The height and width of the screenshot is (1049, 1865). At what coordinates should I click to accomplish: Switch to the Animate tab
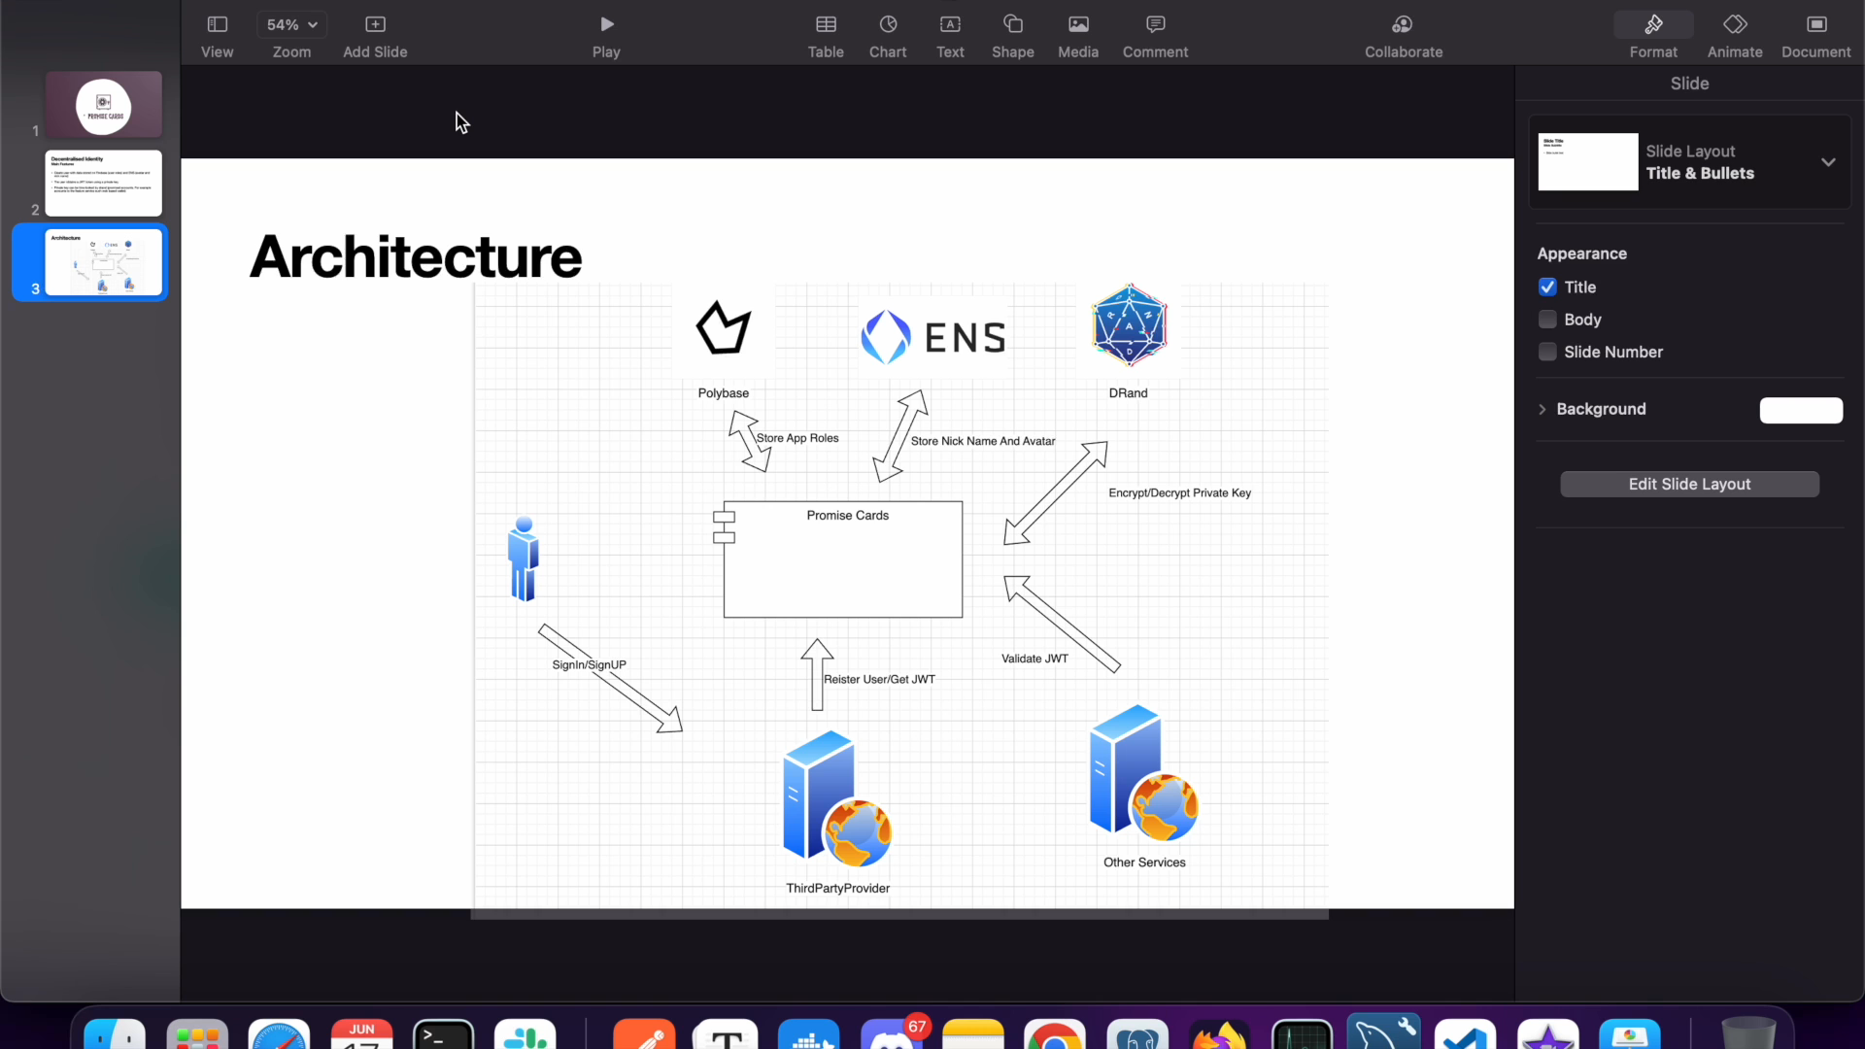click(x=1735, y=25)
